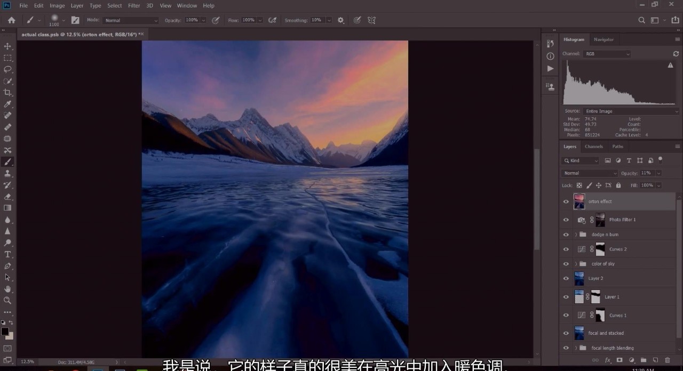Click the Smoothing percentage field
Image resolution: width=683 pixels, height=371 pixels.
(x=317, y=20)
